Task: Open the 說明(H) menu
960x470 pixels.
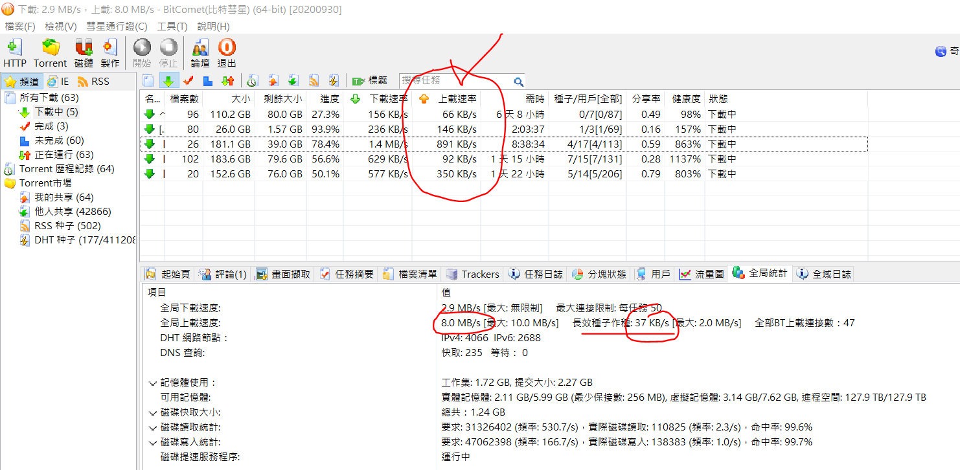Action: 214,27
